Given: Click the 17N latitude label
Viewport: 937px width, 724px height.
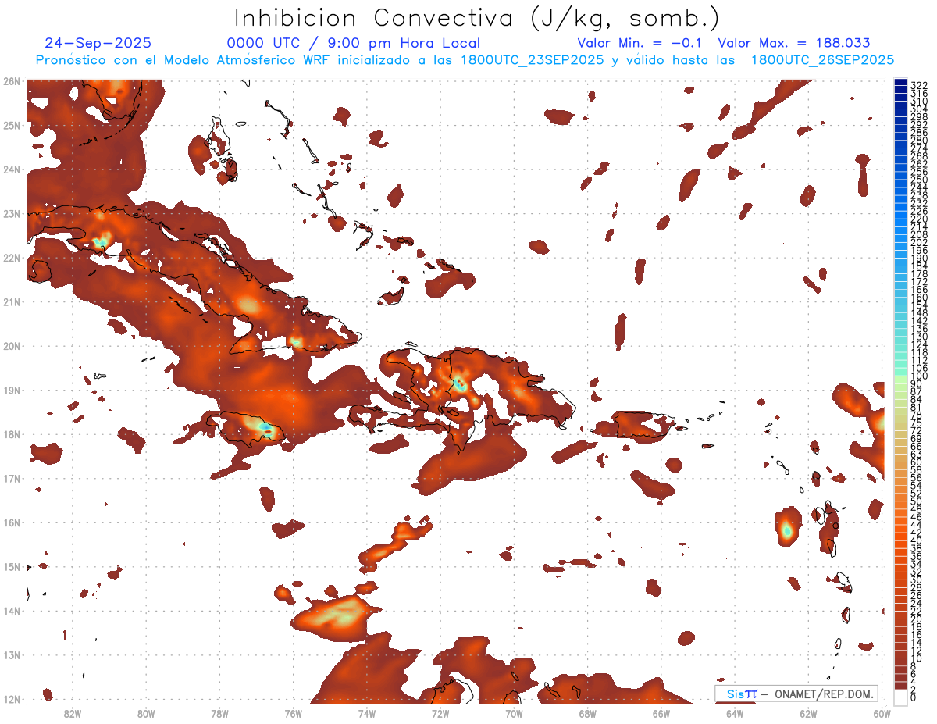Looking at the screenshot, I should [x=12, y=478].
